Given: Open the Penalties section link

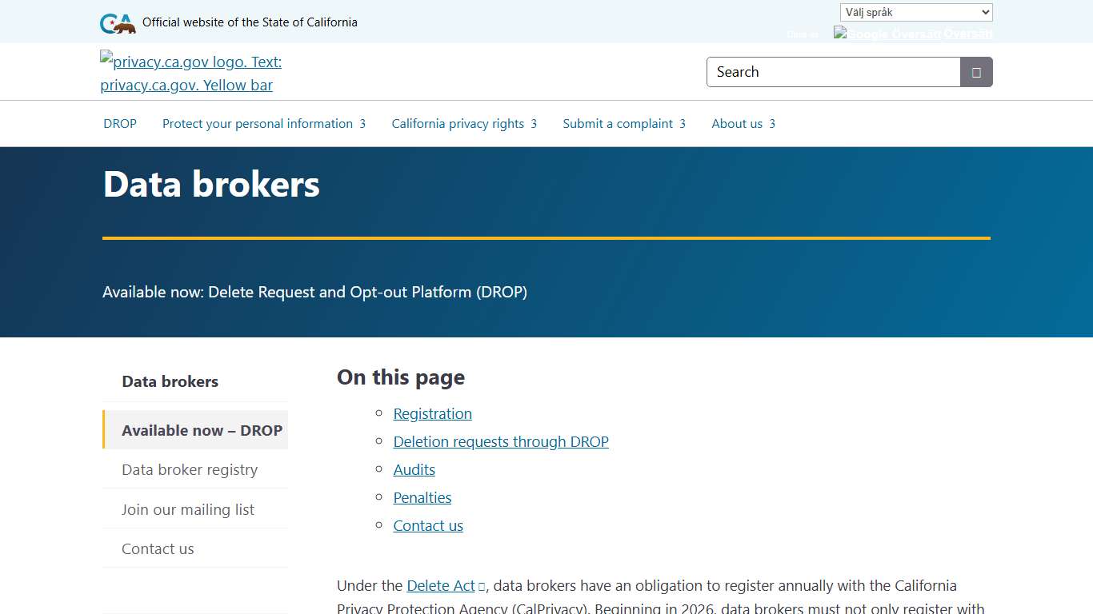Looking at the screenshot, I should 422,497.
